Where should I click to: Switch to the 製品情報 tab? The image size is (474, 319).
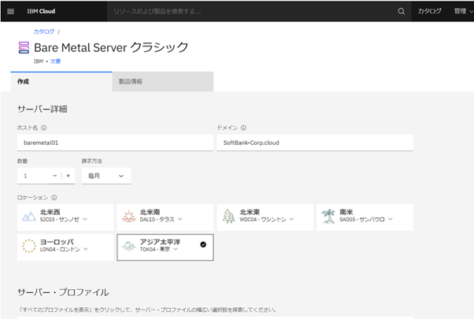tap(162, 81)
